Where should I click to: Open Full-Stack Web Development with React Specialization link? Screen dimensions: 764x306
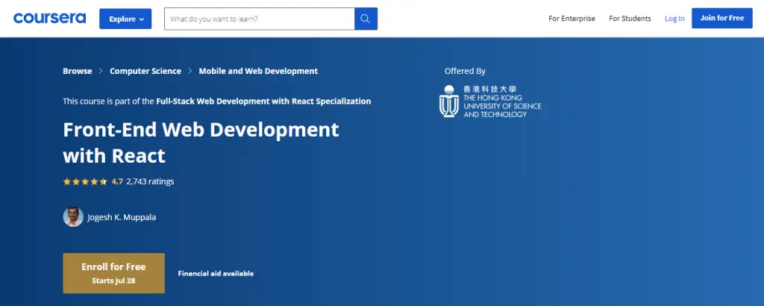pos(263,102)
